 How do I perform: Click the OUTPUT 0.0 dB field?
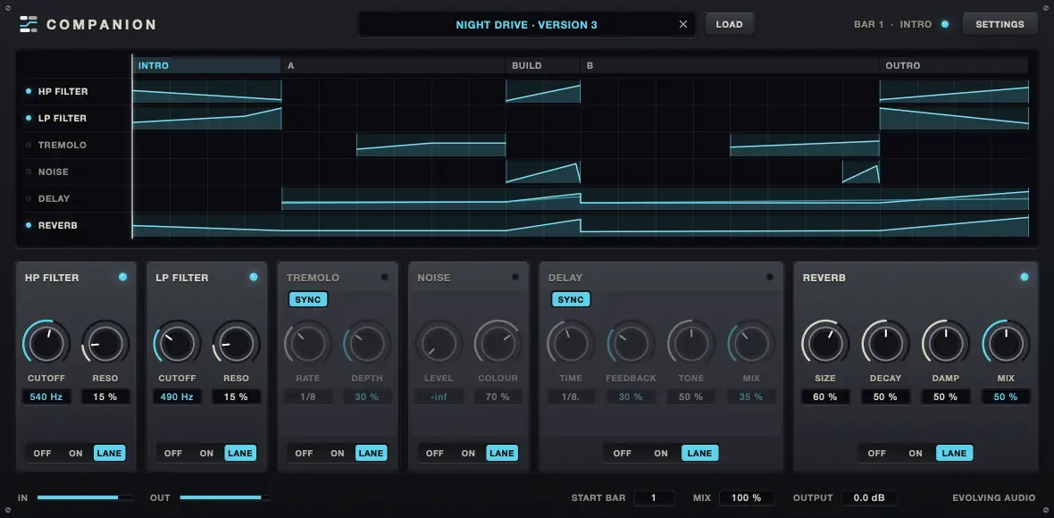coord(869,498)
